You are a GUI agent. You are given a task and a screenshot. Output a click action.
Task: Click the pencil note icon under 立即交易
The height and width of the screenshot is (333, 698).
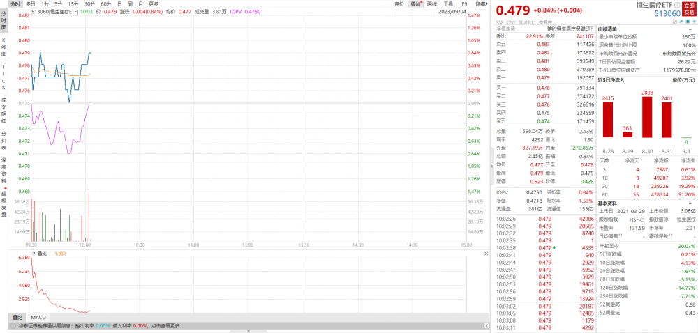682,22
